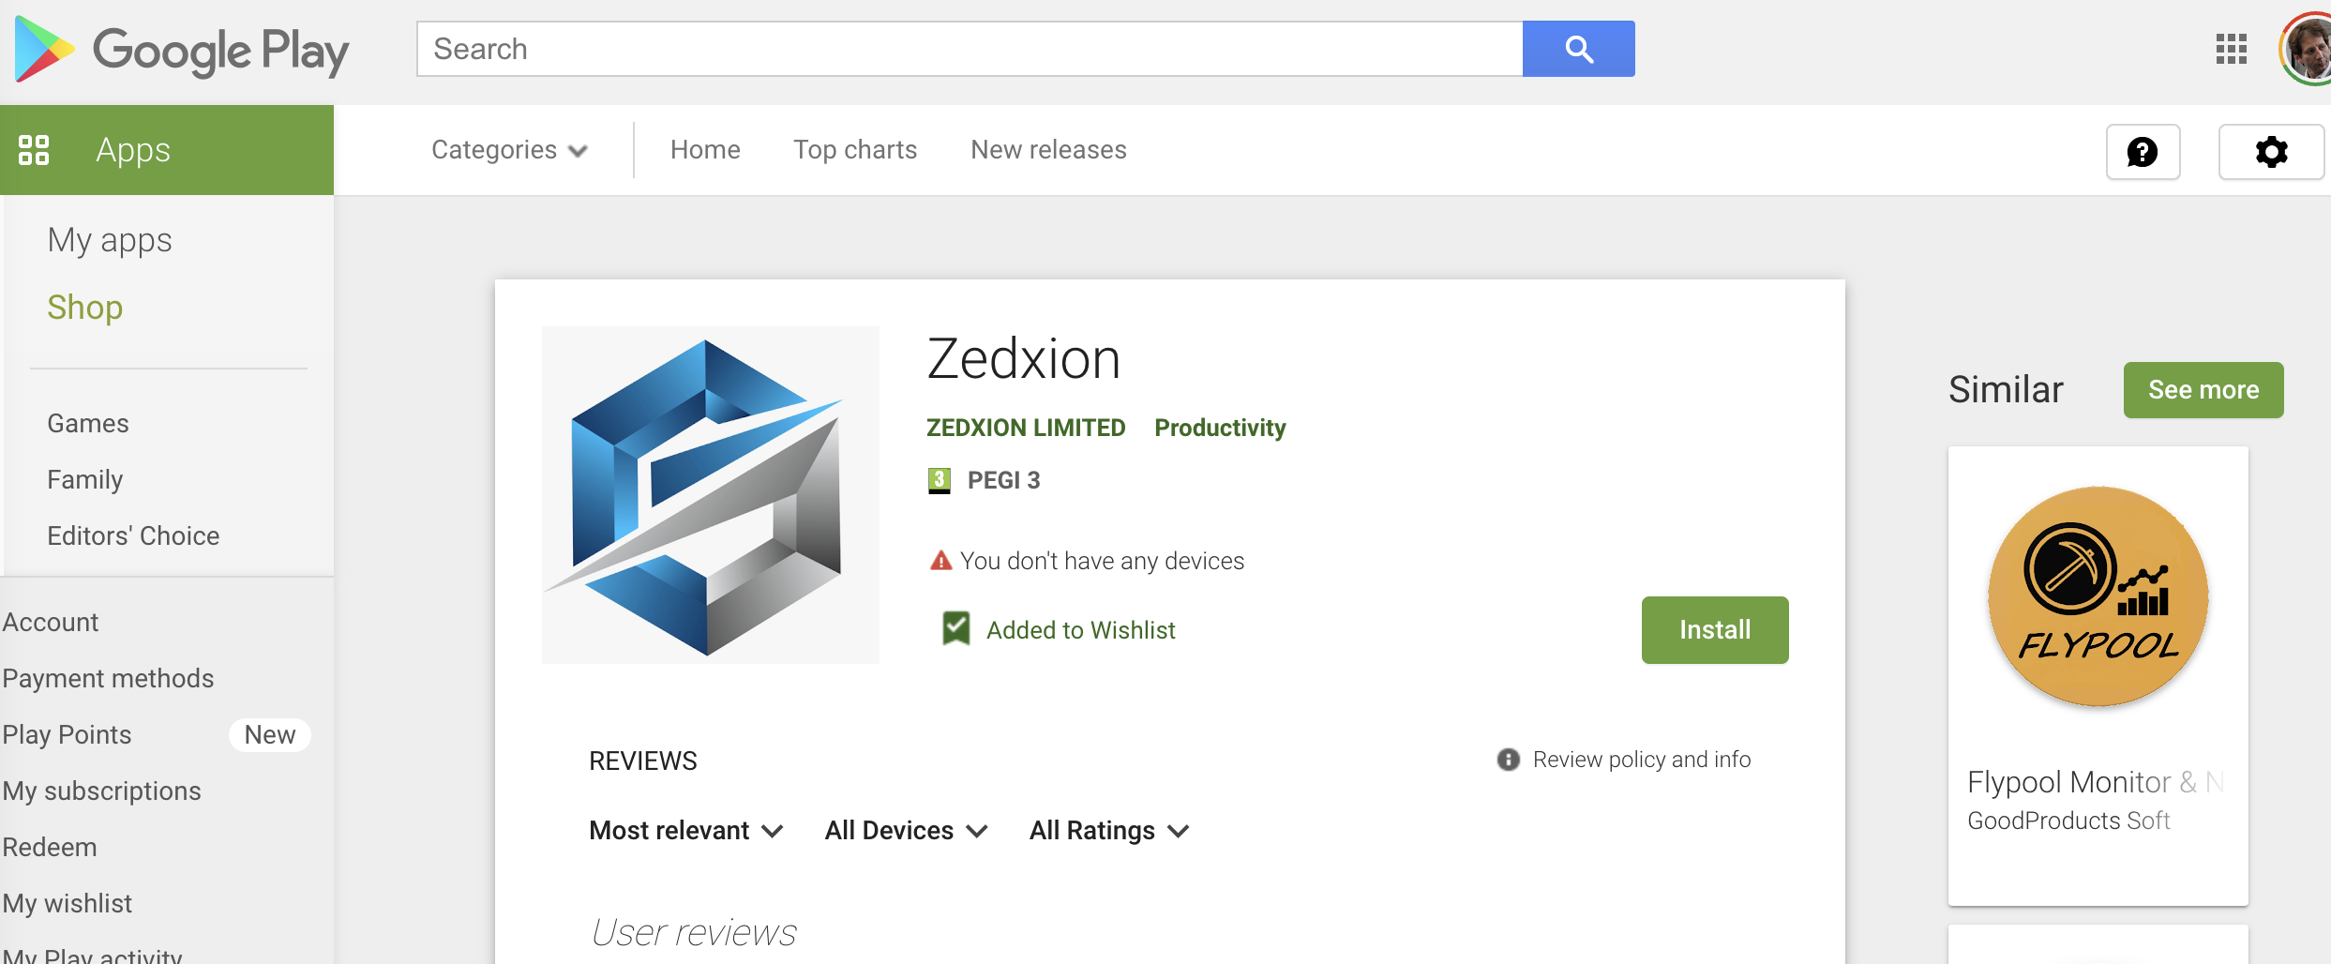
Task: Open the account profile avatar
Action: (2307, 51)
